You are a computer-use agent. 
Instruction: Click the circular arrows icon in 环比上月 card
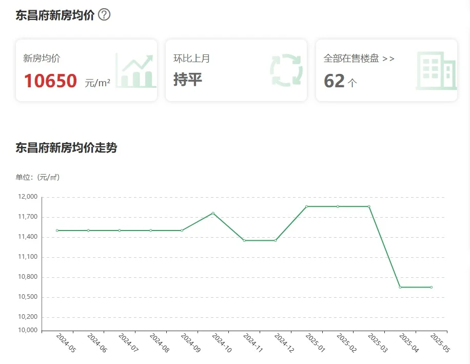286,70
